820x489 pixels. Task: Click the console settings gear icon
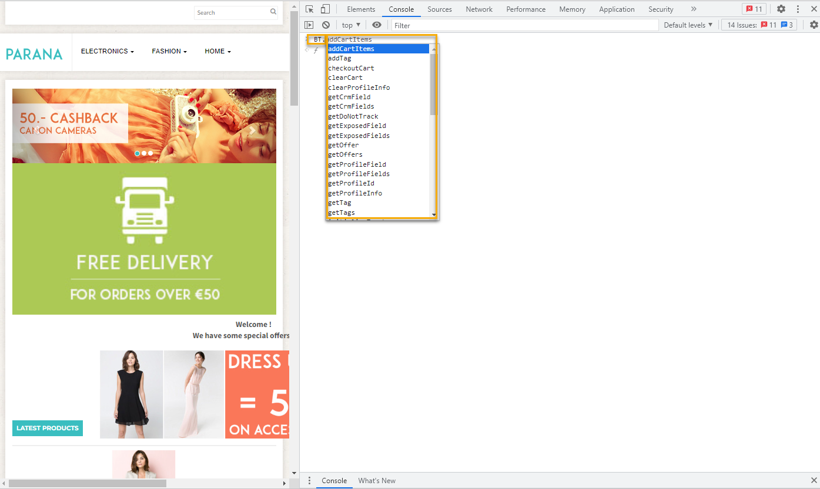tap(814, 25)
